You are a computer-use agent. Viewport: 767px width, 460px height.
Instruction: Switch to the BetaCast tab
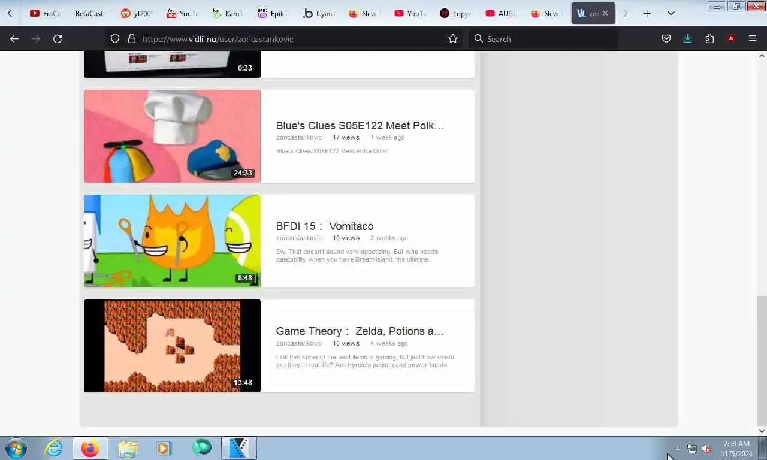coord(89,13)
